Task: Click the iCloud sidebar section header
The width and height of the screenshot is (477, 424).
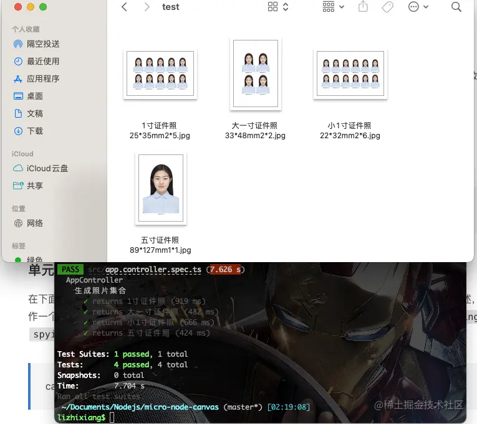Action: (x=22, y=154)
